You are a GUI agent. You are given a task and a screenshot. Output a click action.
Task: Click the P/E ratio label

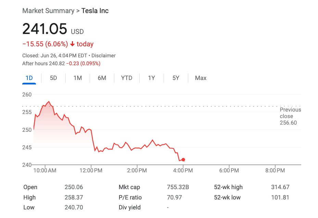coord(130,197)
